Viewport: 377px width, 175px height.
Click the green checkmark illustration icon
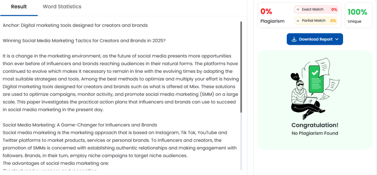click(x=314, y=72)
